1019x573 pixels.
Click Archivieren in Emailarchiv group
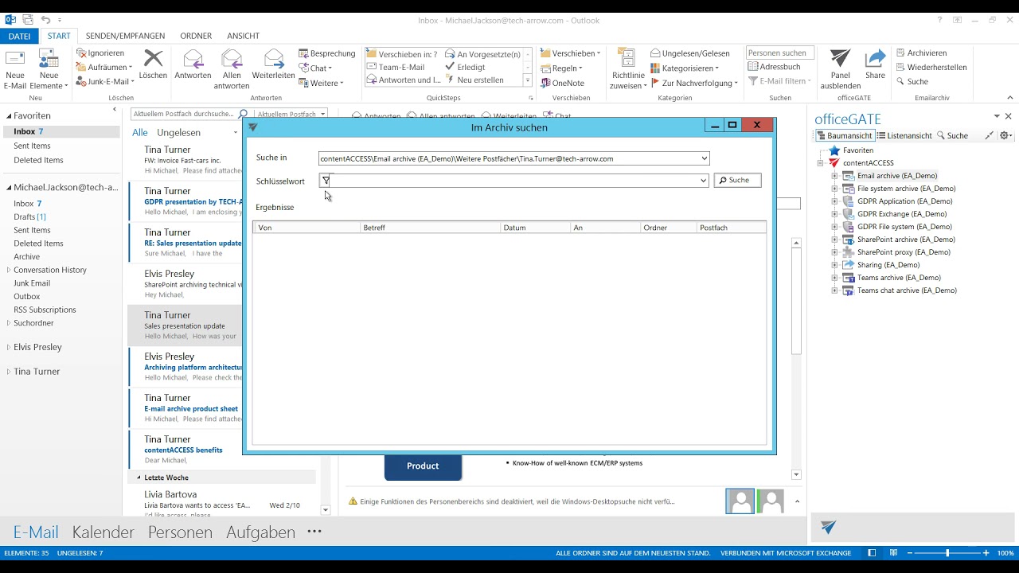point(921,53)
